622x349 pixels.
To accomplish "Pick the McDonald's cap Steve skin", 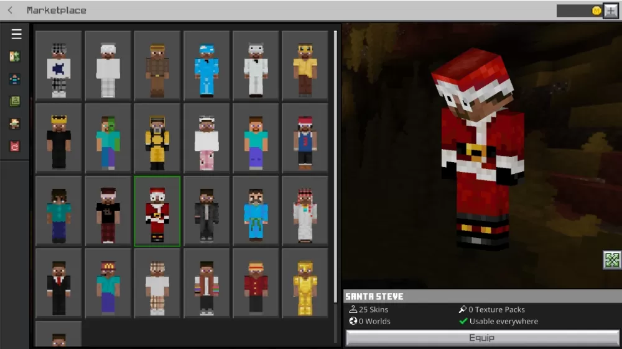I will point(108,284).
